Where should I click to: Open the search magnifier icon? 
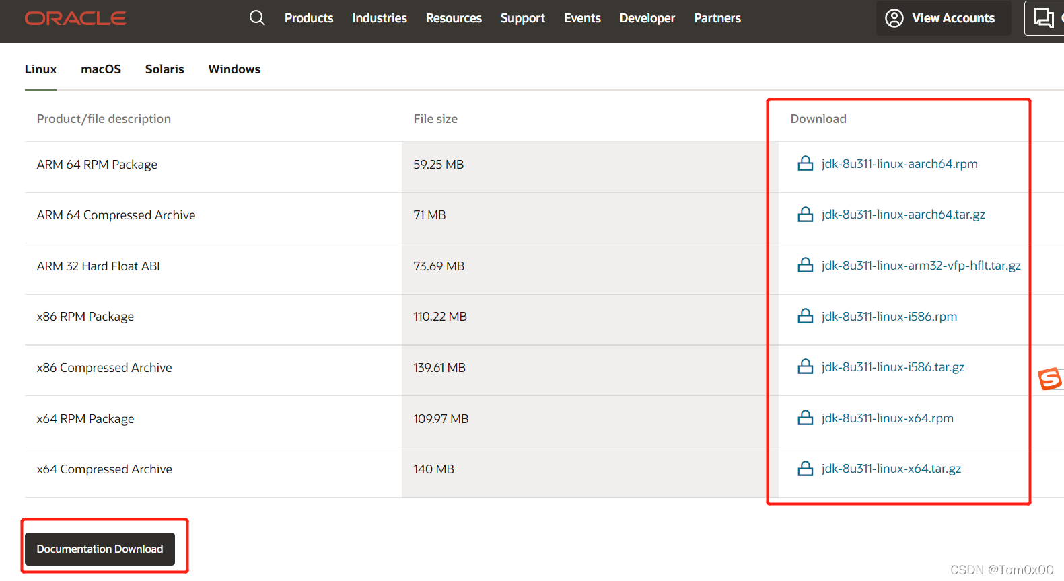257,17
